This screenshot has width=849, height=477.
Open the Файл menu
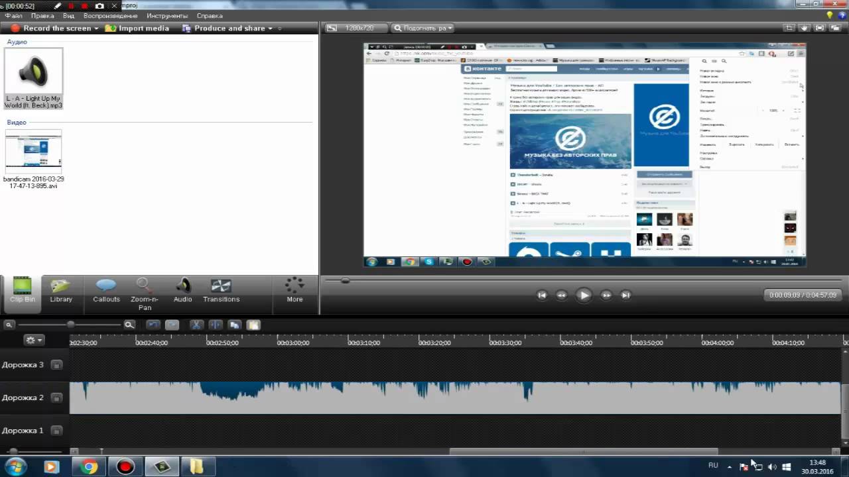[13, 16]
